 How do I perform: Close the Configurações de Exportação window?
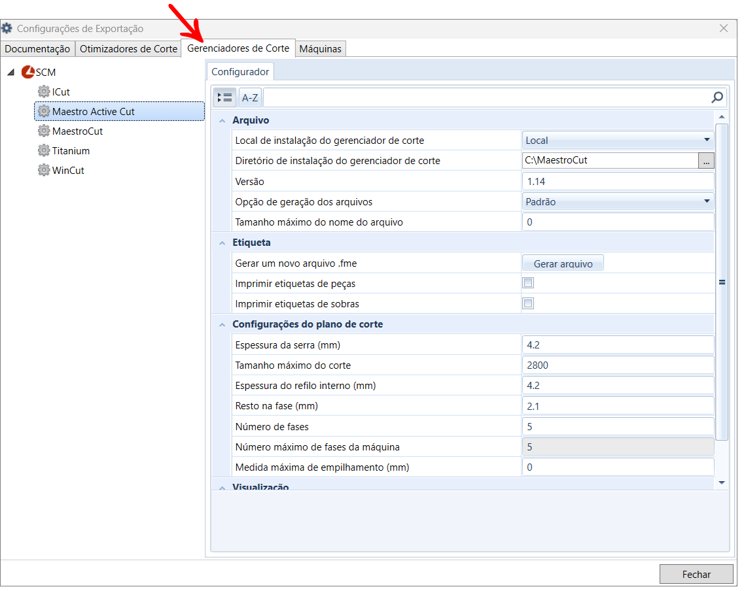coord(724,28)
